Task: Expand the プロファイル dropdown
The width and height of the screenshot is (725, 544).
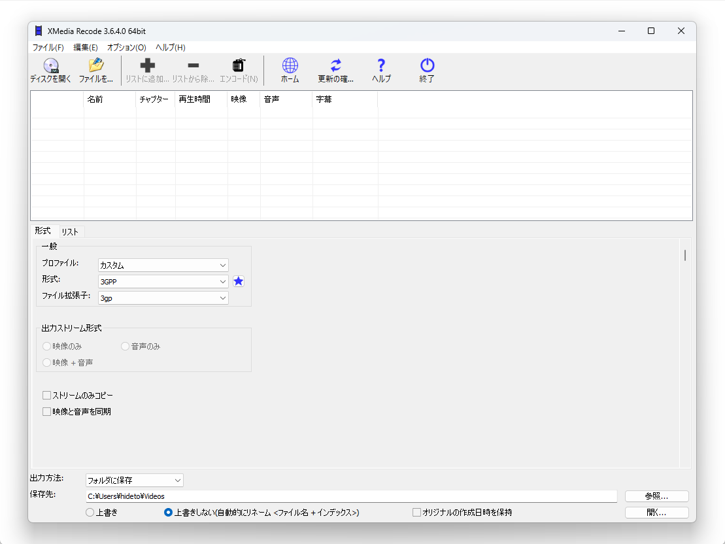Action: tap(163, 265)
